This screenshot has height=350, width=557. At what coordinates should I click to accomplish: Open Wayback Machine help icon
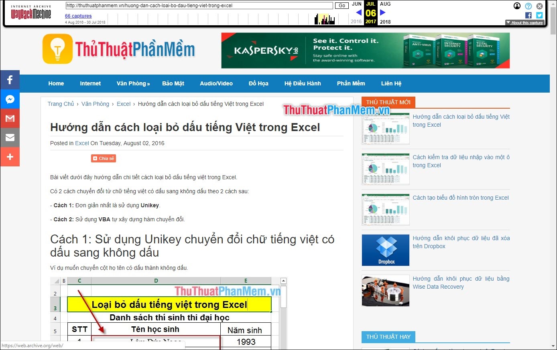click(529, 6)
